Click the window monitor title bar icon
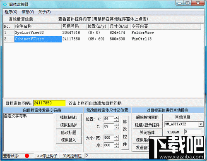This screenshot has height=161, width=207. [x=5, y=5]
